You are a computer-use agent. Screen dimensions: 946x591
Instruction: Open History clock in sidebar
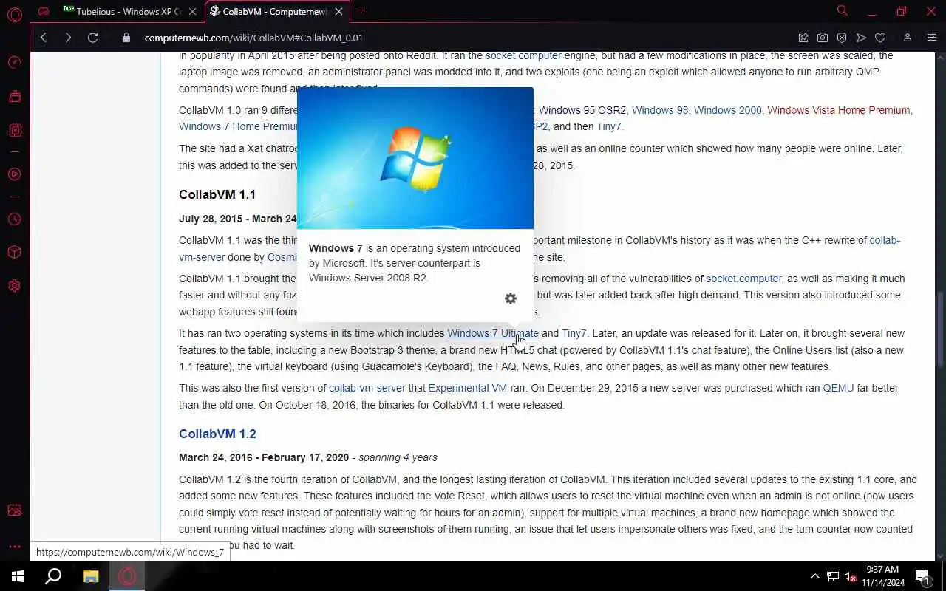tap(14, 219)
